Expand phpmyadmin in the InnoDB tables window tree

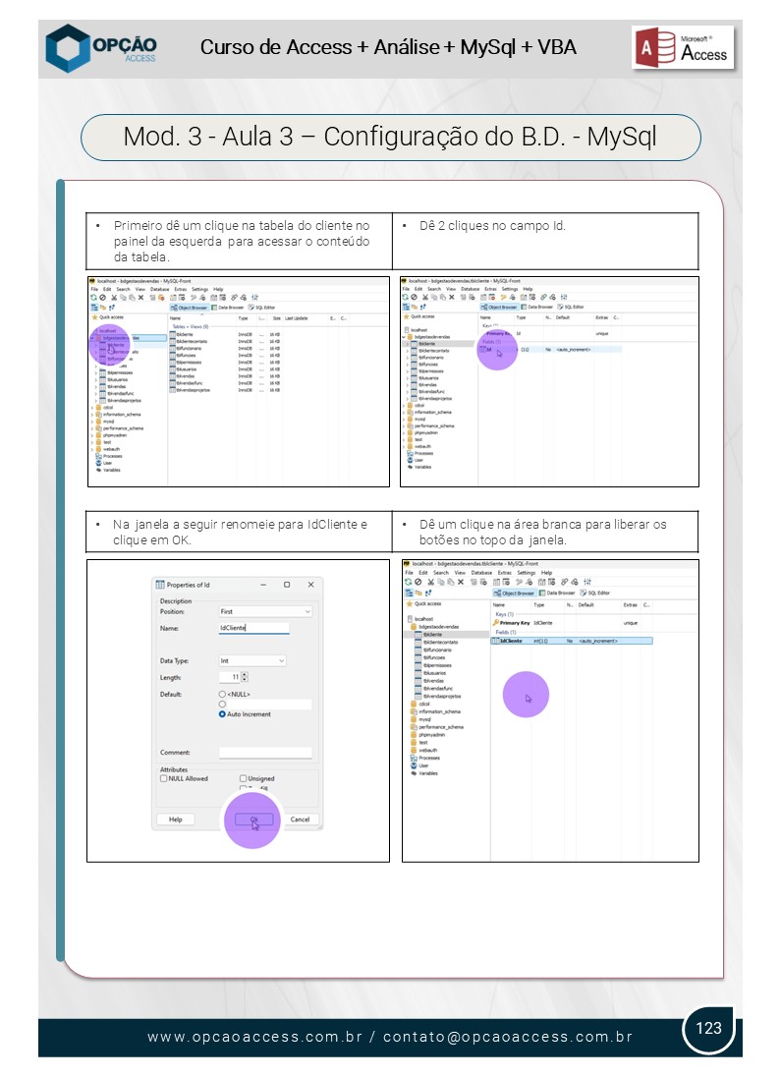pyautogui.click(x=92, y=435)
